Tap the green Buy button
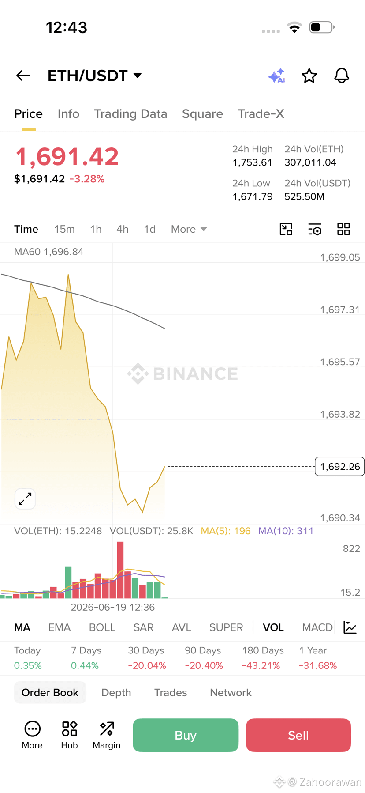Viewport: 365px width, 793px height. [x=186, y=735]
